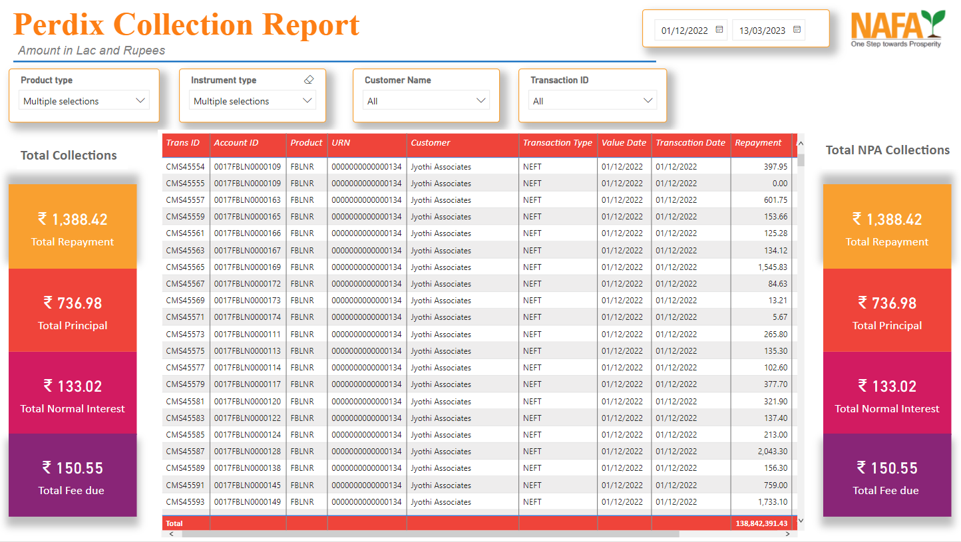Image resolution: width=961 pixels, height=542 pixels.
Task: Click Trans ID cell CMS45593
Action: point(186,502)
